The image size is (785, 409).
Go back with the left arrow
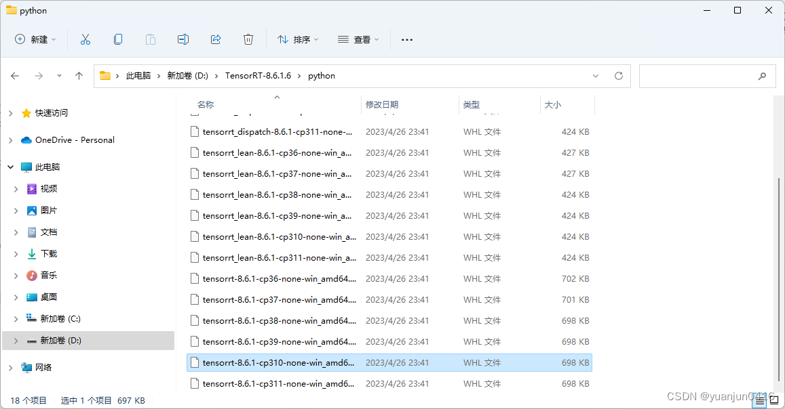pos(15,76)
